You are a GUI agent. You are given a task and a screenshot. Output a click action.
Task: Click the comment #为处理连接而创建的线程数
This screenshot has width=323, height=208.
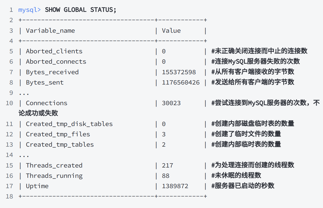(x=253, y=165)
